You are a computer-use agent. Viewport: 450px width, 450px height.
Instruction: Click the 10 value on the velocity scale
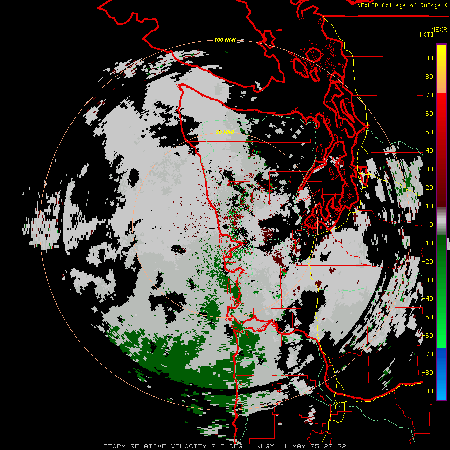[x=429, y=206]
